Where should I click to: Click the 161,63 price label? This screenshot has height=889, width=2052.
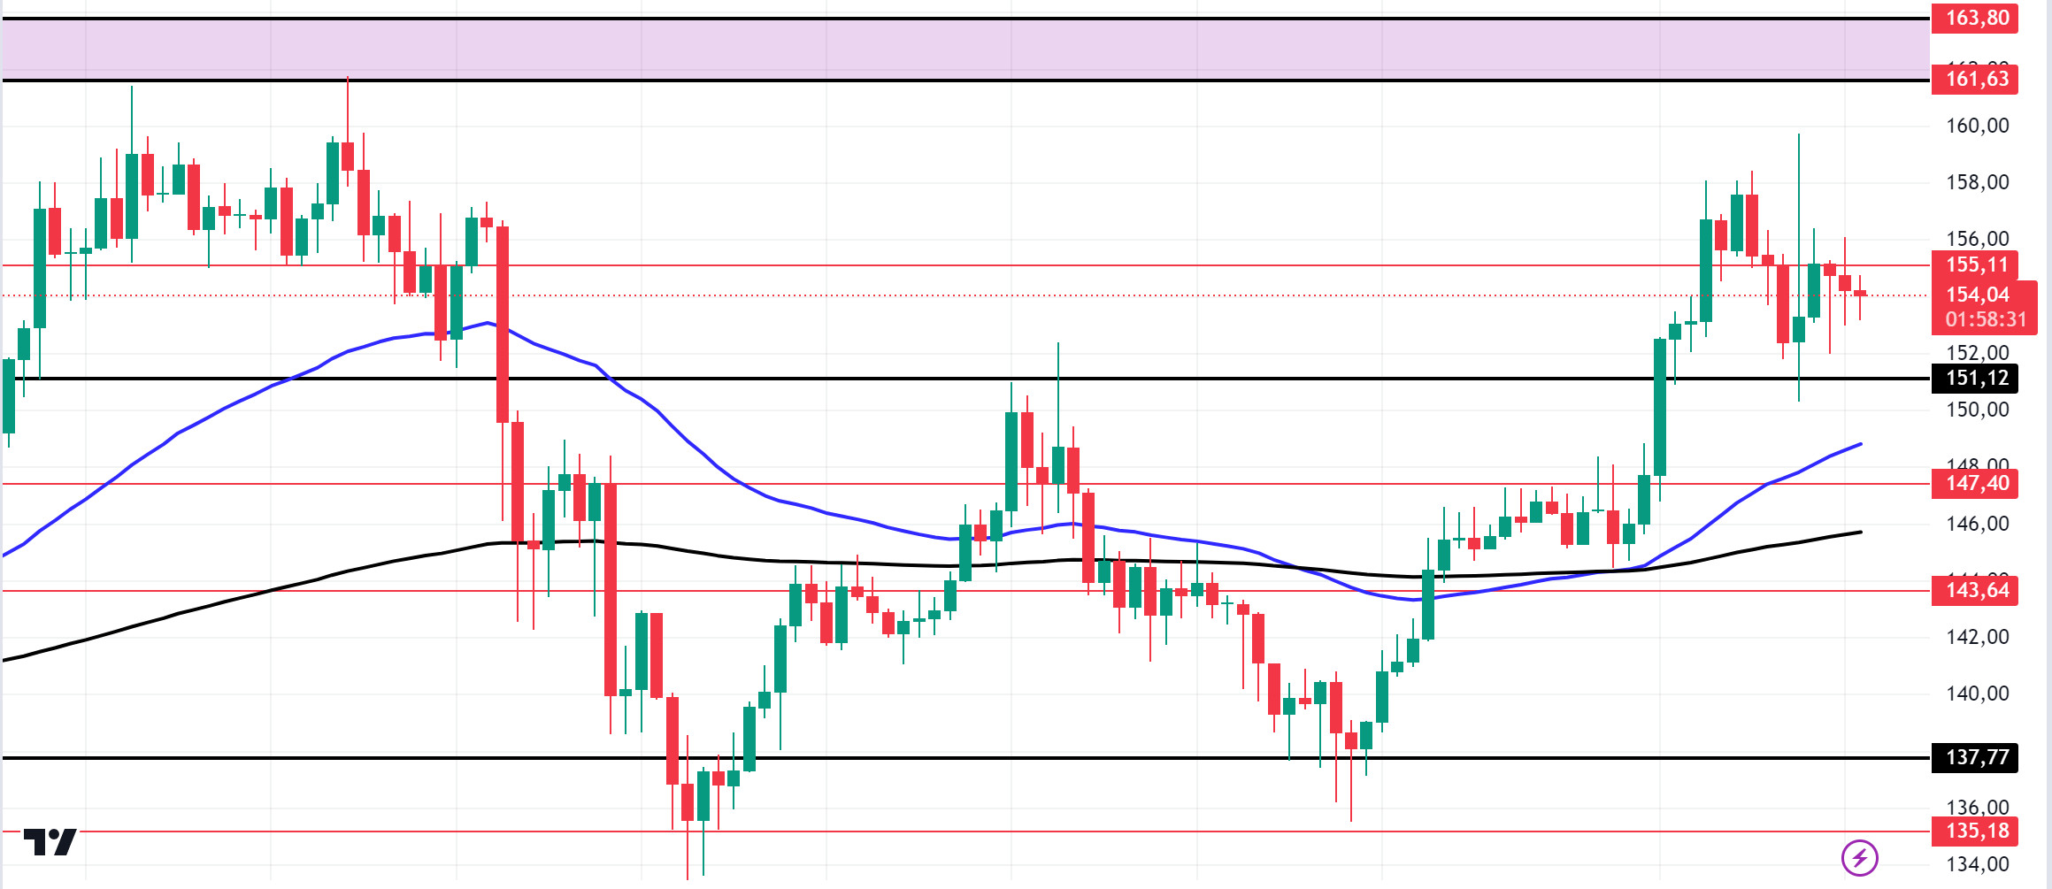point(1975,79)
